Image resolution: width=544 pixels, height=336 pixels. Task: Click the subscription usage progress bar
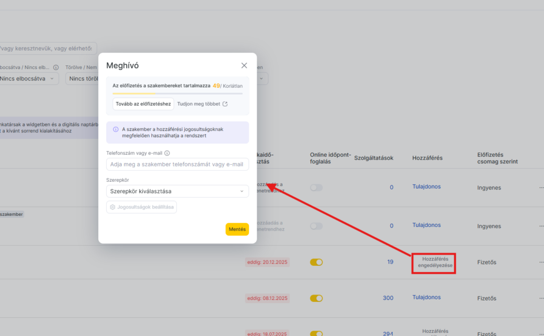177,94
